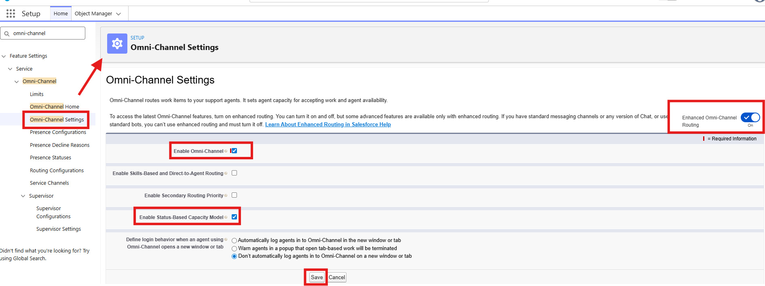Click the Cancel button
This screenshot has width=765, height=286.
(x=337, y=278)
